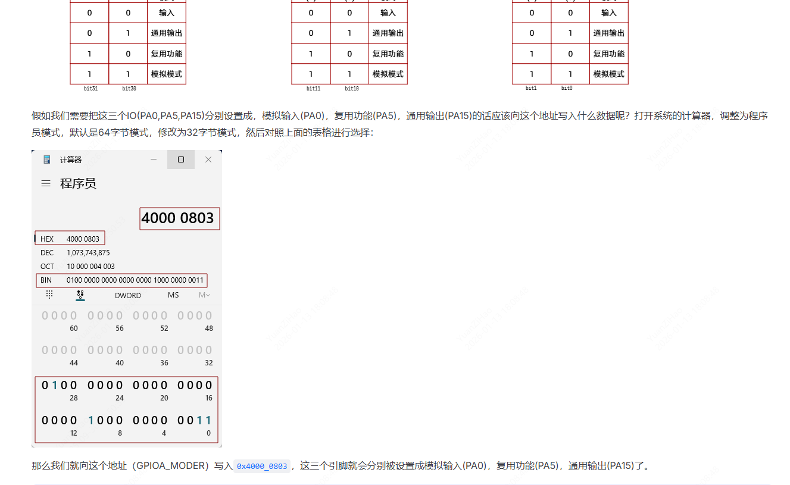This screenshot has height=485, width=790.
Task: Flip bit 16 in the binary display
Action: [210, 384]
